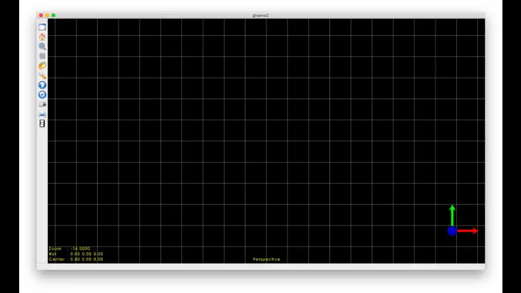Minimize window using yellow button
The width and height of the screenshot is (521, 293).
(x=47, y=16)
